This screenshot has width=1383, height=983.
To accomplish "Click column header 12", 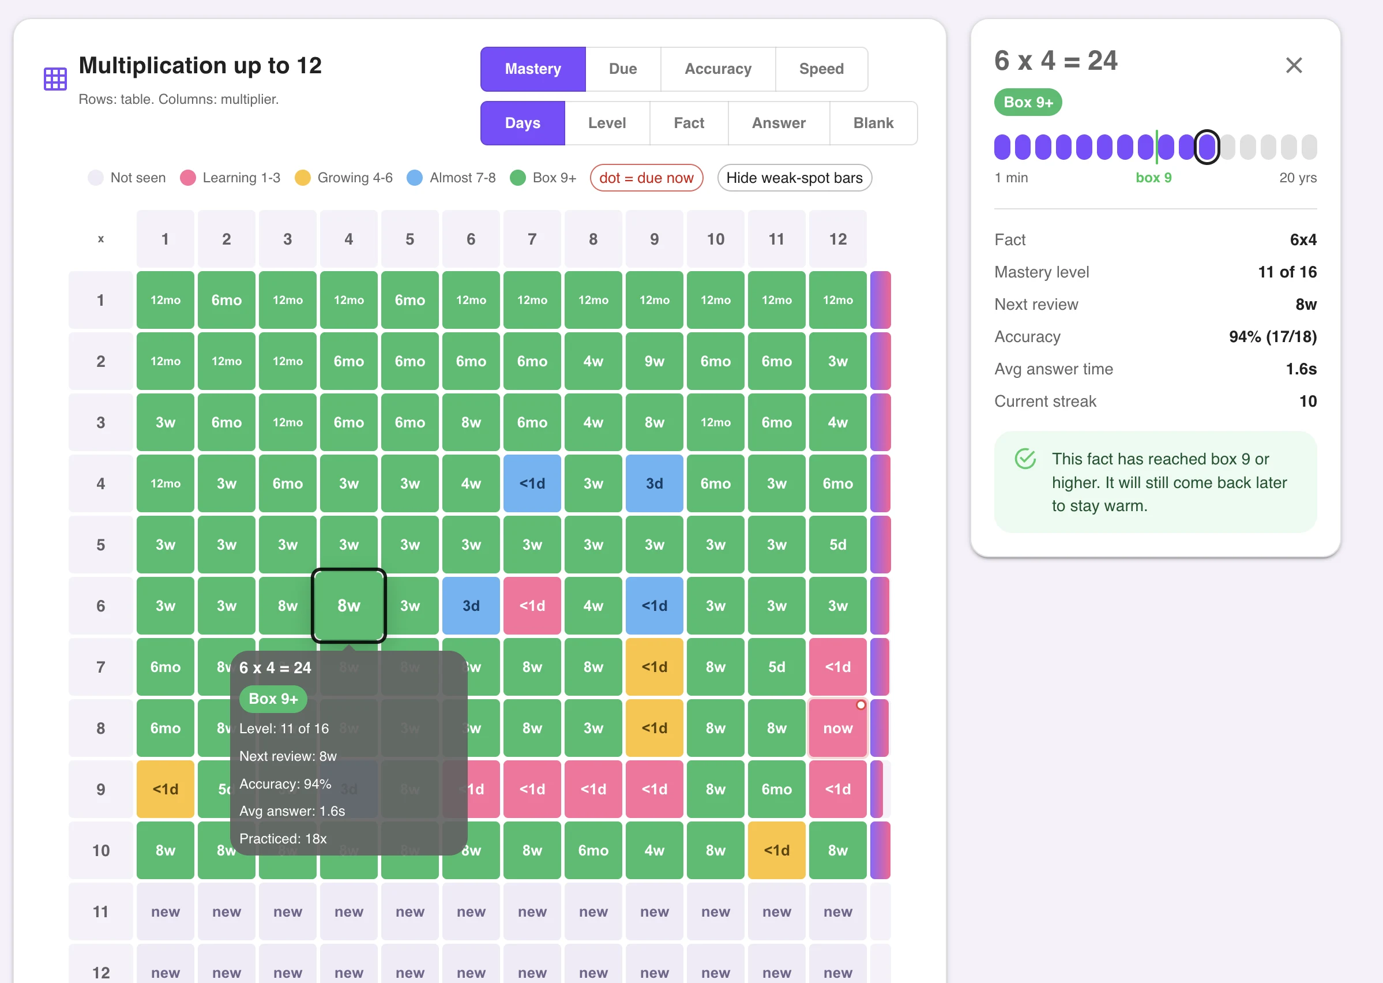I will point(837,239).
